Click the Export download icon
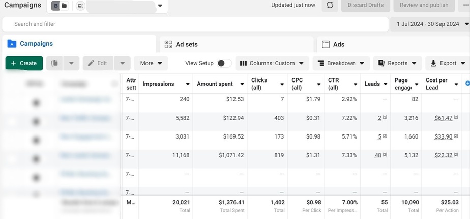470x219 pixels. pos(433,63)
